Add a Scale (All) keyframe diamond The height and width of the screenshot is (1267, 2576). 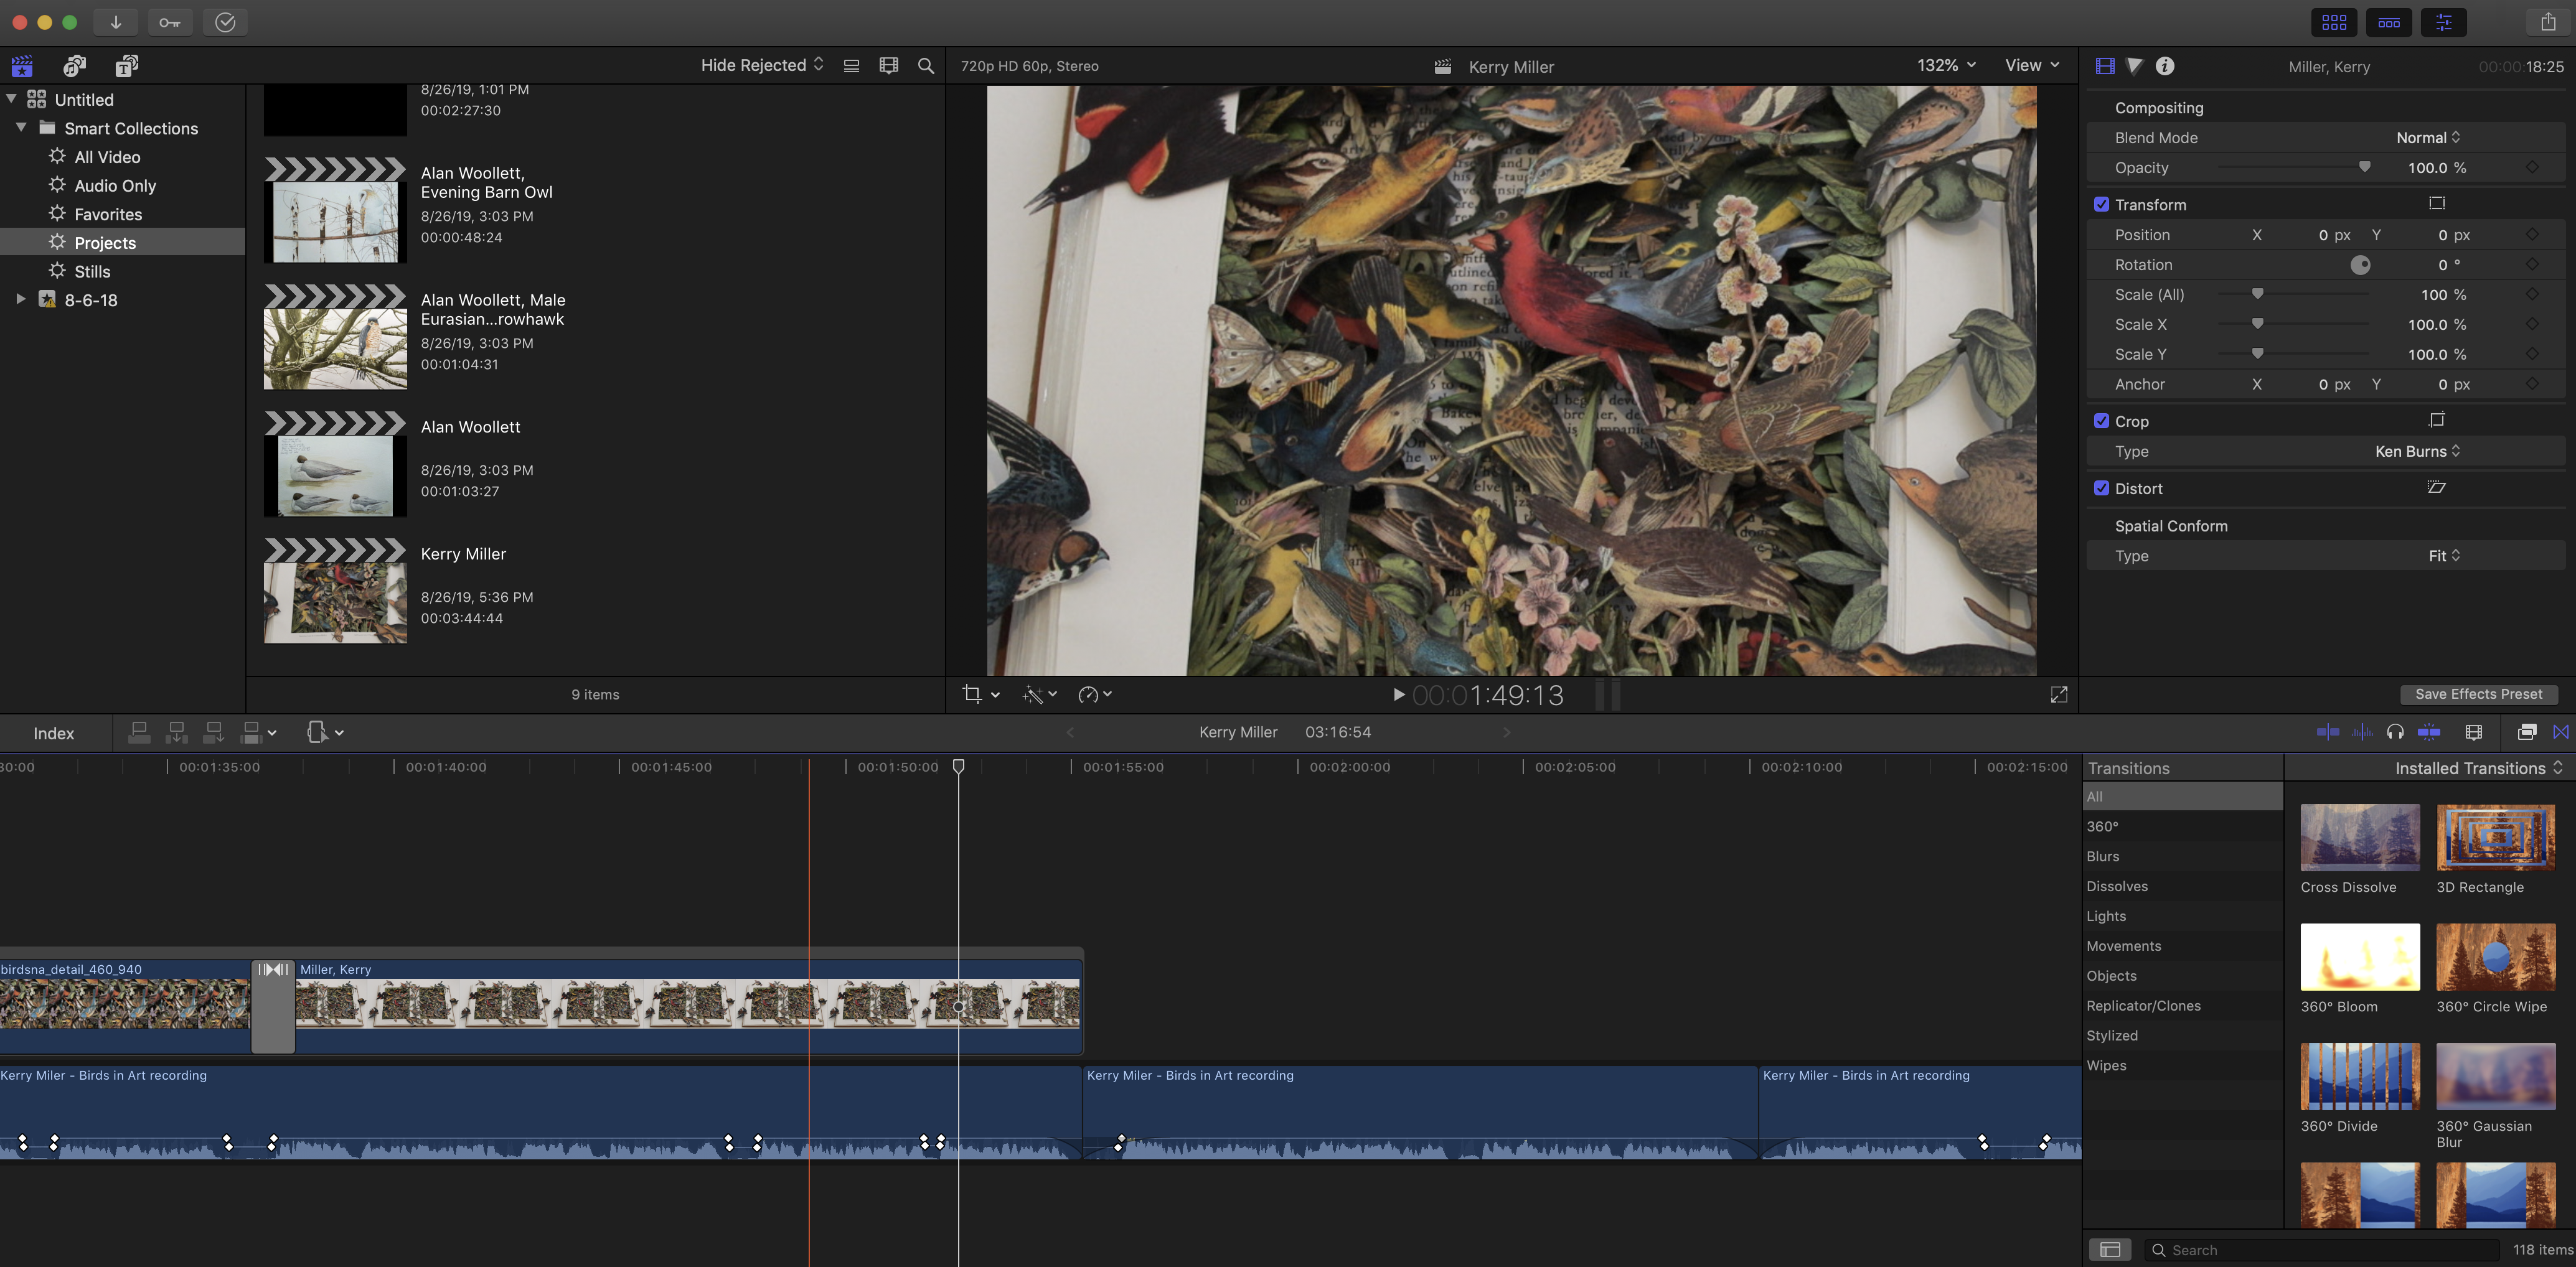pyautogui.click(x=2532, y=294)
